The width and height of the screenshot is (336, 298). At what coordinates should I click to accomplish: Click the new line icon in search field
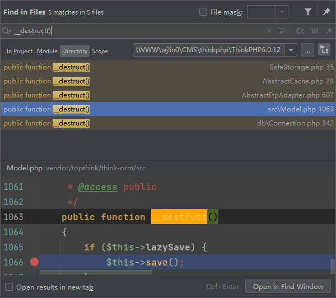(x=282, y=31)
